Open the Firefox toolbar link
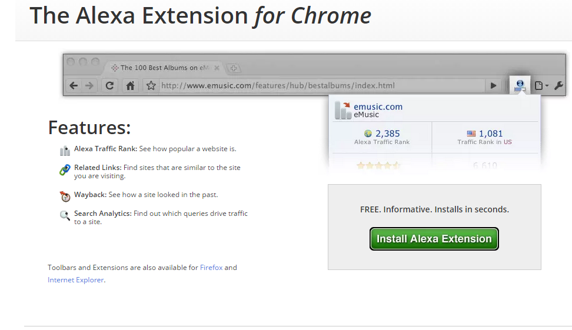The width and height of the screenshot is (572, 330). (211, 268)
